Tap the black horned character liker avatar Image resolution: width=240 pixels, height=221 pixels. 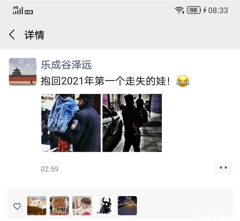pos(105,206)
